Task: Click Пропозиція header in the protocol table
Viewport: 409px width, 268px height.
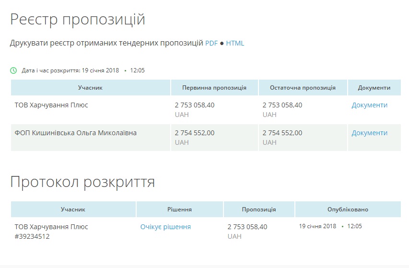Action: pos(259,210)
